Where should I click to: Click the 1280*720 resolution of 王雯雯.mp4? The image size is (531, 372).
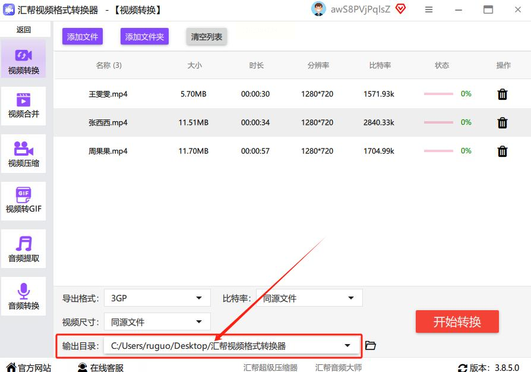[317, 94]
